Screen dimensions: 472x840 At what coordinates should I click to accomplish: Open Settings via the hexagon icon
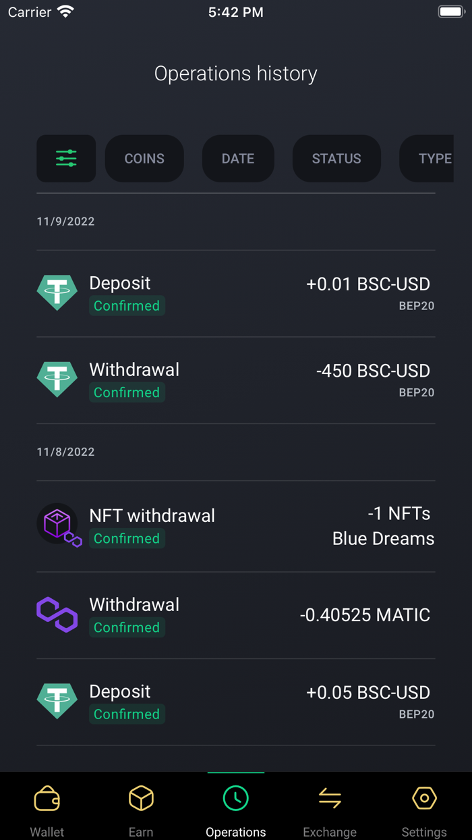pos(424,797)
